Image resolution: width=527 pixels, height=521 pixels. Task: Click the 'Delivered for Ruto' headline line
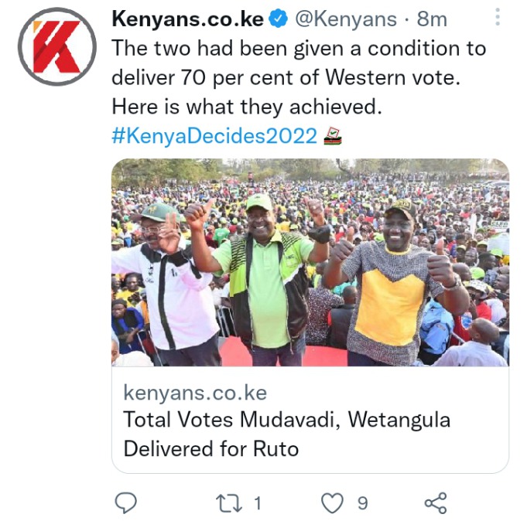click(x=211, y=448)
